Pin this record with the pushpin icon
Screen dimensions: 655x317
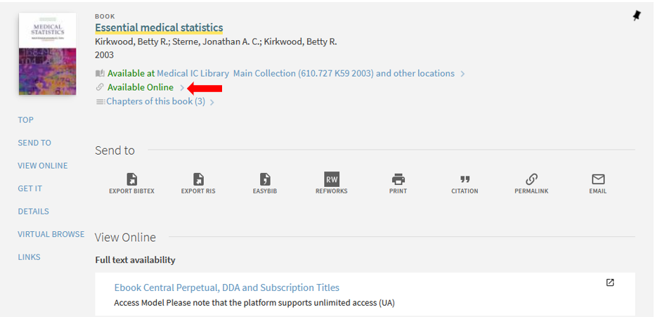click(x=636, y=16)
